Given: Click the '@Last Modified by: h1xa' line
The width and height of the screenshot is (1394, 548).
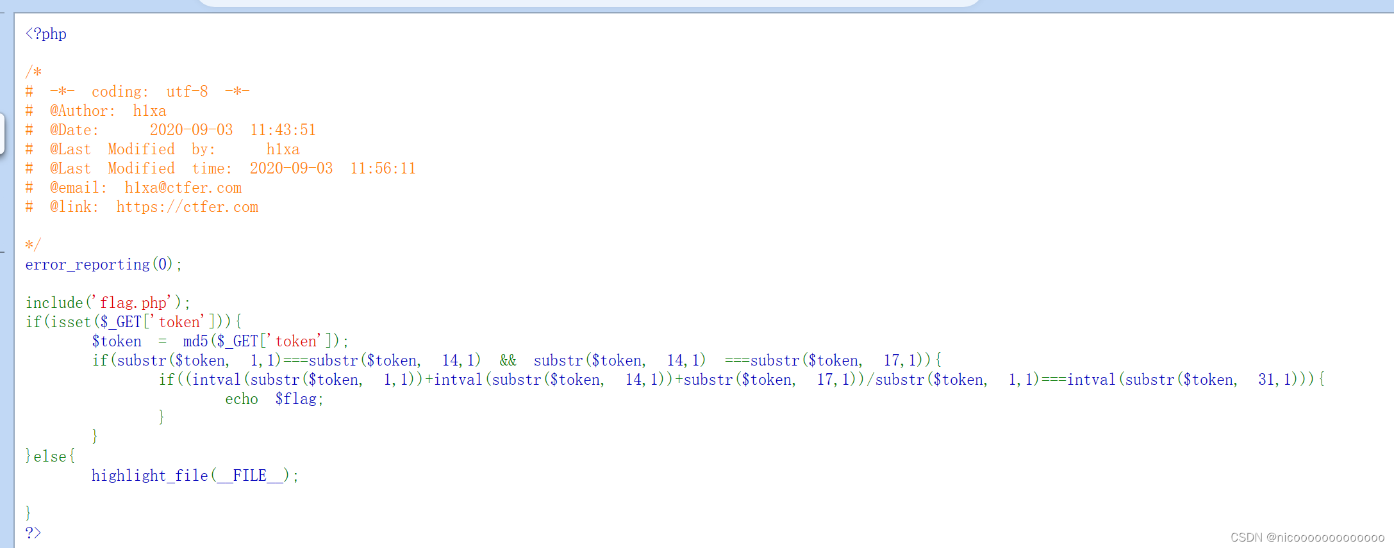Looking at the screenshot, I should [162, 149].
